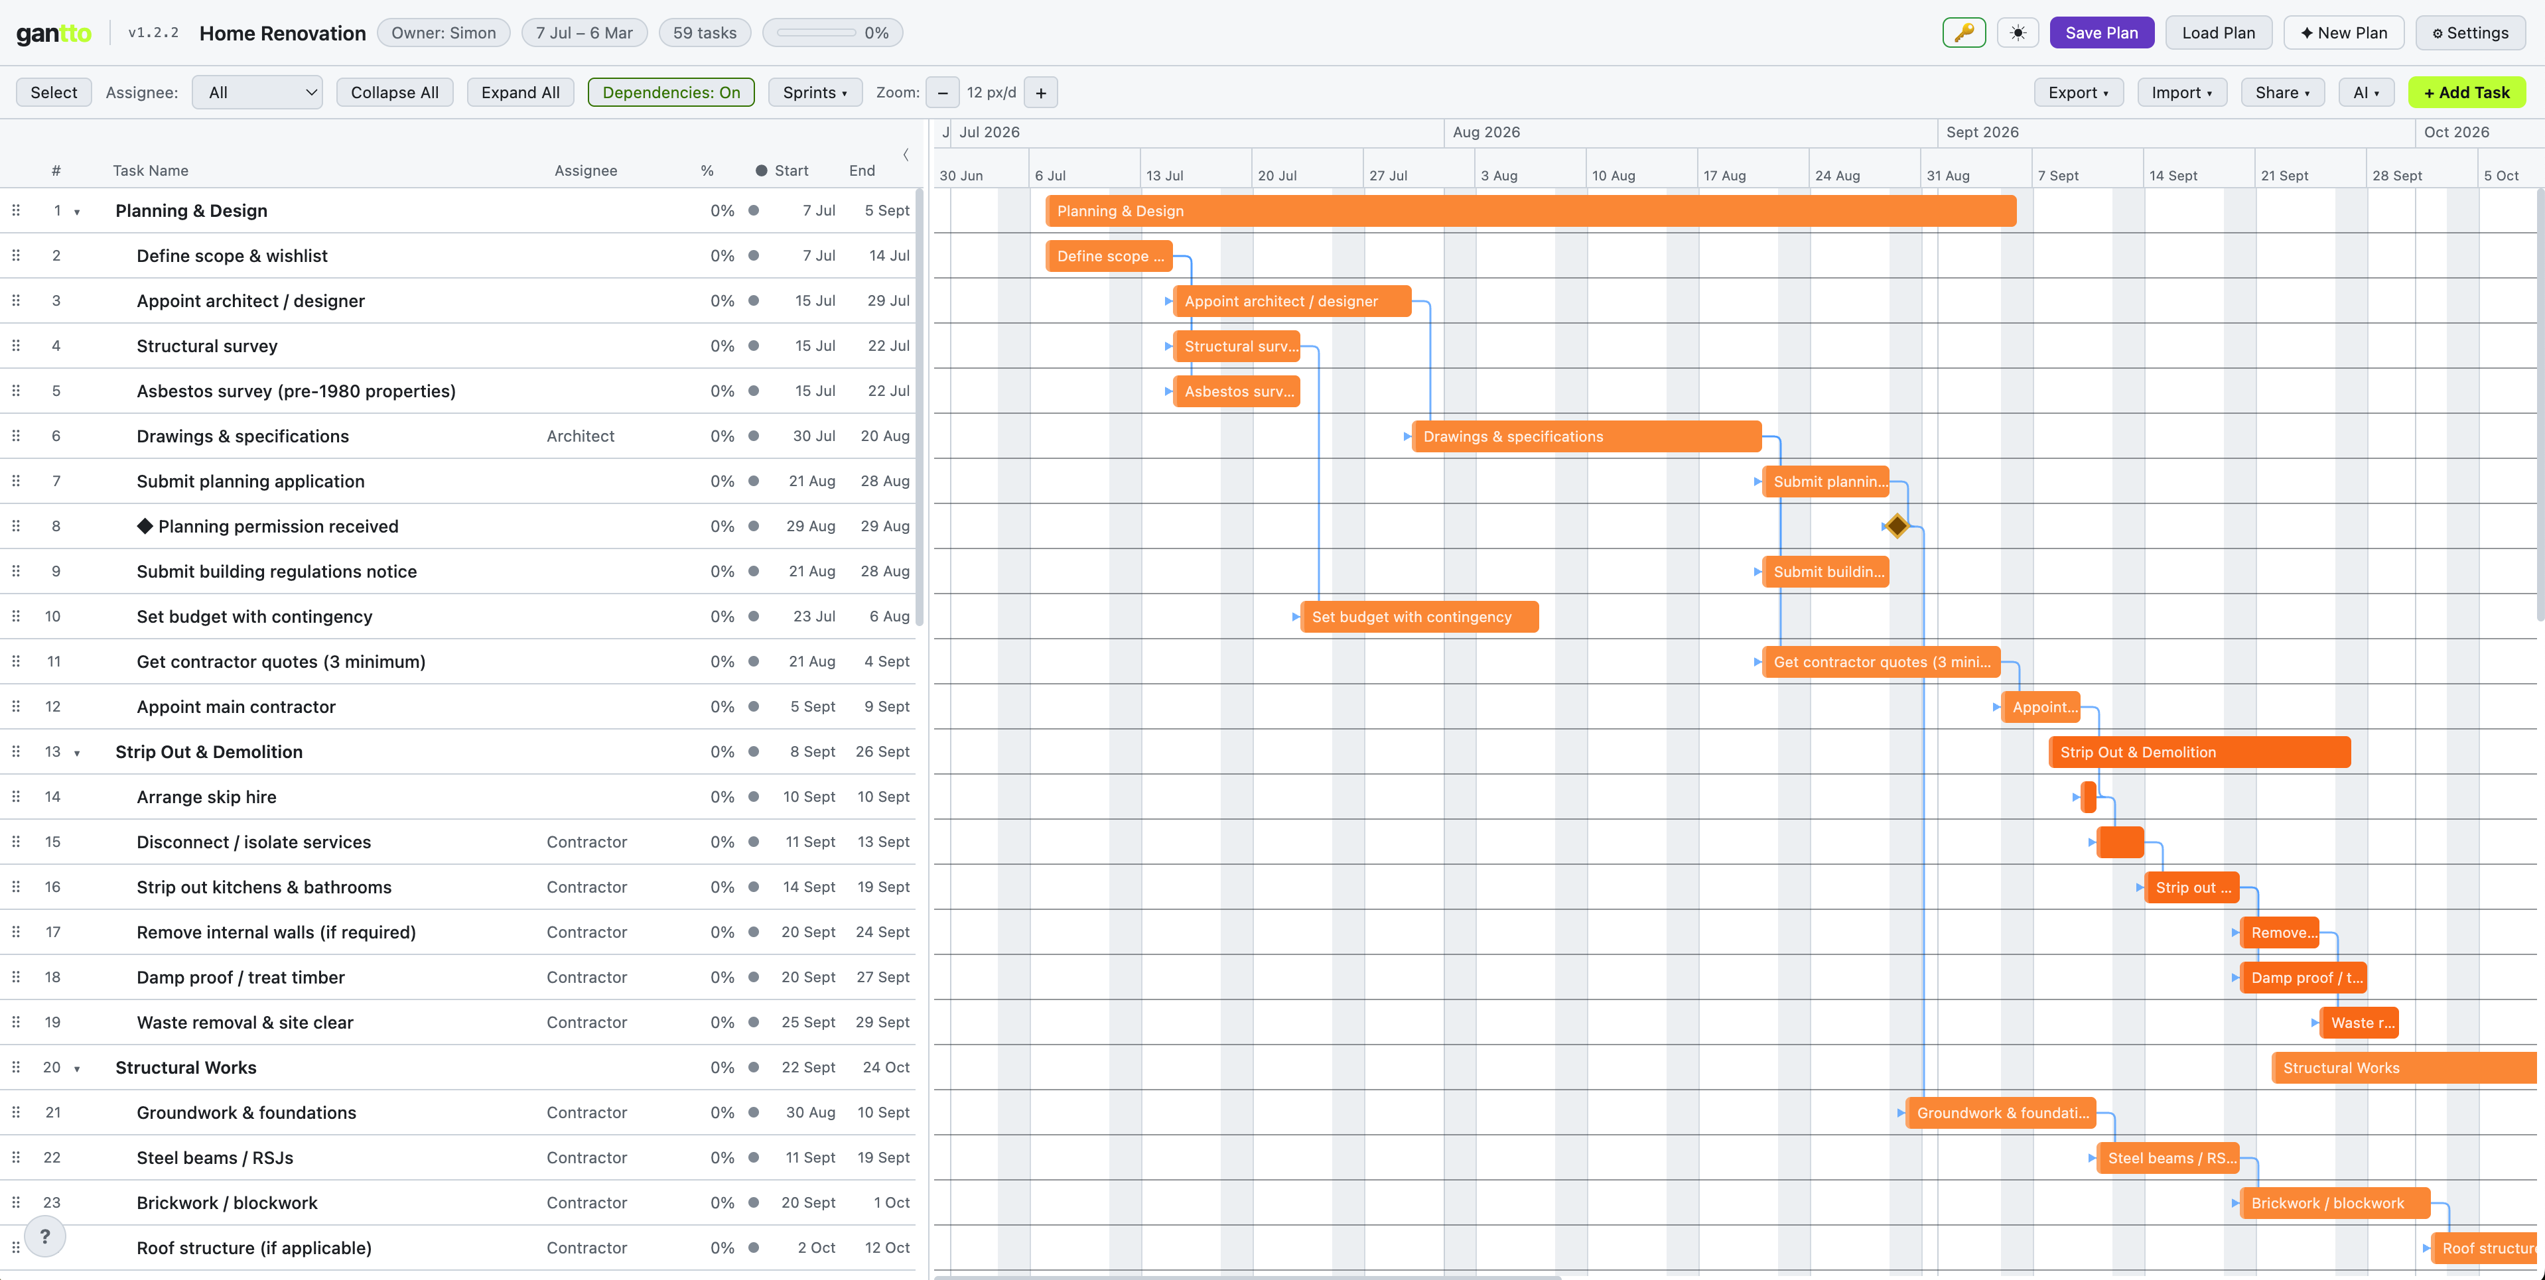Click milestone diamond icon beside Planning permission received
2545x1280 pixels.
pyautogui.click(x=145, y=527)
